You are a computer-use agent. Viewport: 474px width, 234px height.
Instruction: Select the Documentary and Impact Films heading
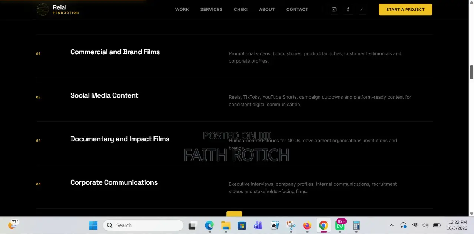(120, 139)
